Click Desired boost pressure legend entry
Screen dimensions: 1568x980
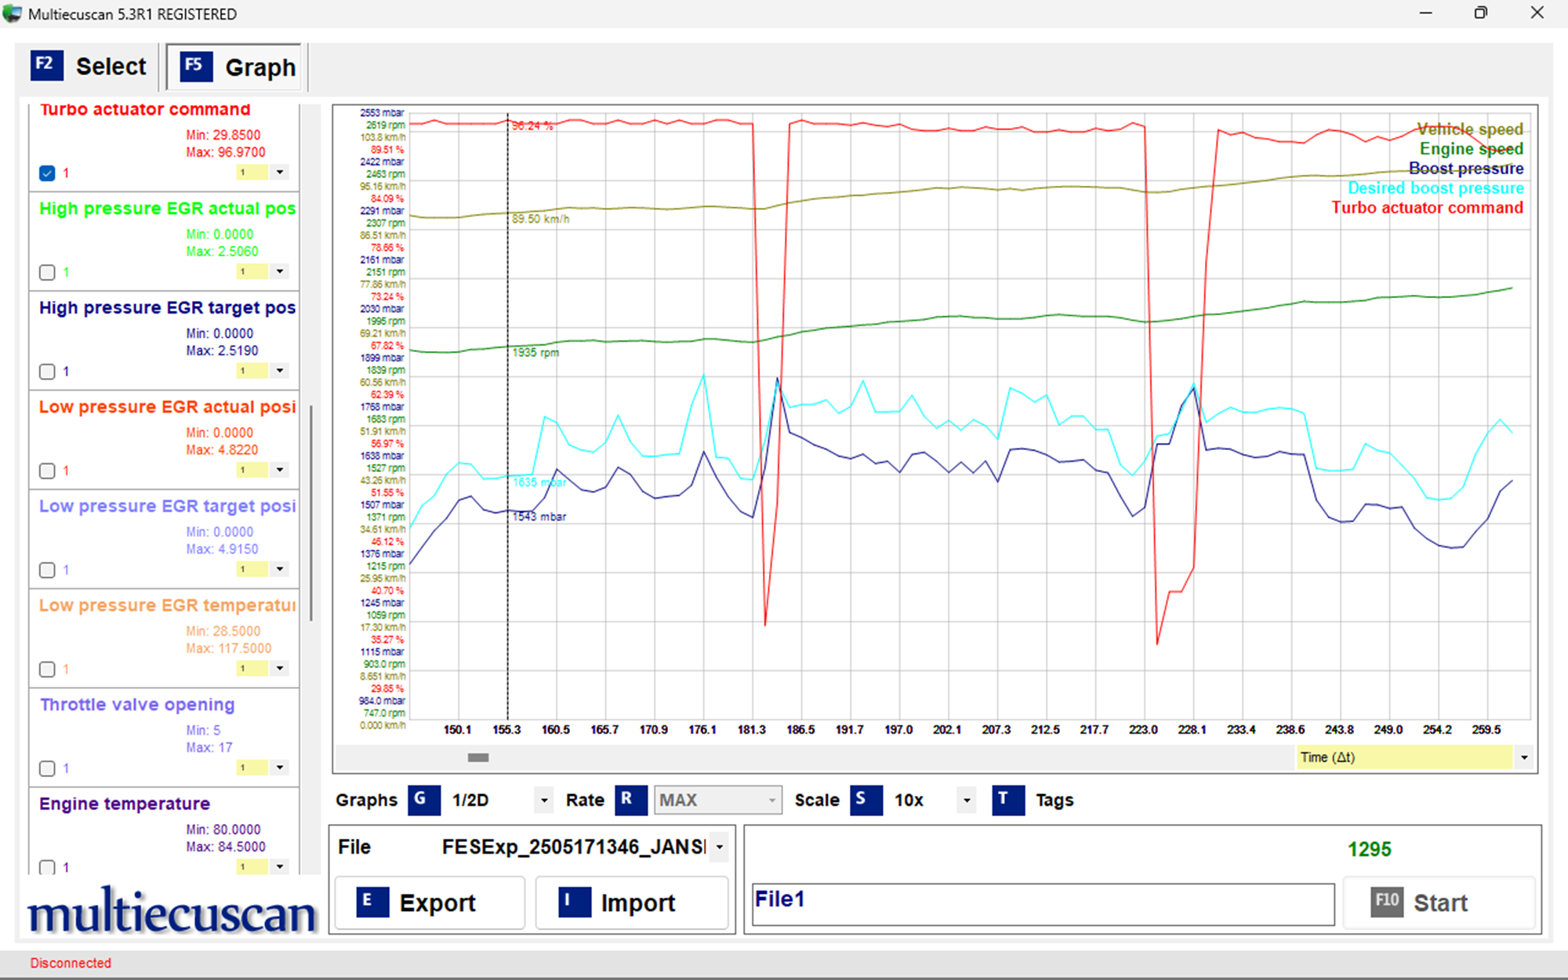pyautogui.click(x=1436, y=188)
